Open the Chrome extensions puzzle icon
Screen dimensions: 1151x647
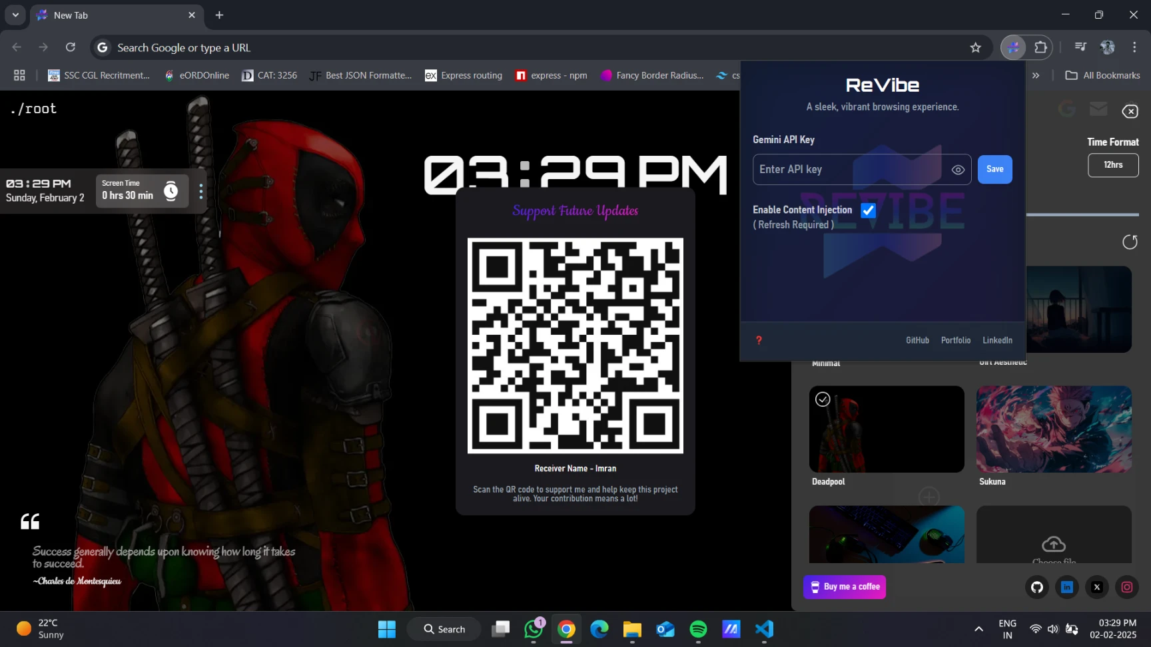pyautogui.click(x=1040, y=47)
